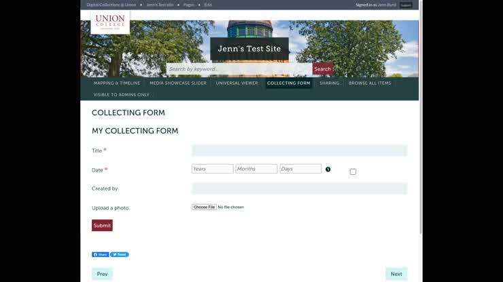Select the Collecting Form nav item

point(289,83)
